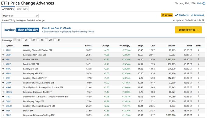Open links menu for XRPZ row
The width and height of the screenshot is (207, 118).
click(199, 64)
